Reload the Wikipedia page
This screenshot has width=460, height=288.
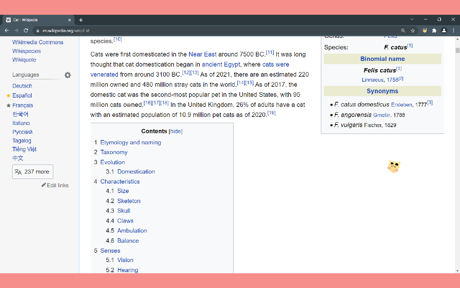point(26,31)
